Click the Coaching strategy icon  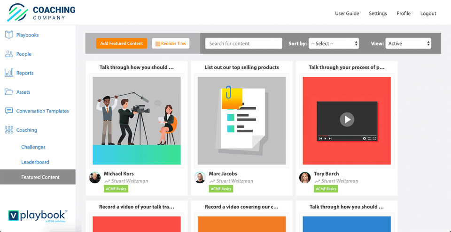[x=9, y=130]
